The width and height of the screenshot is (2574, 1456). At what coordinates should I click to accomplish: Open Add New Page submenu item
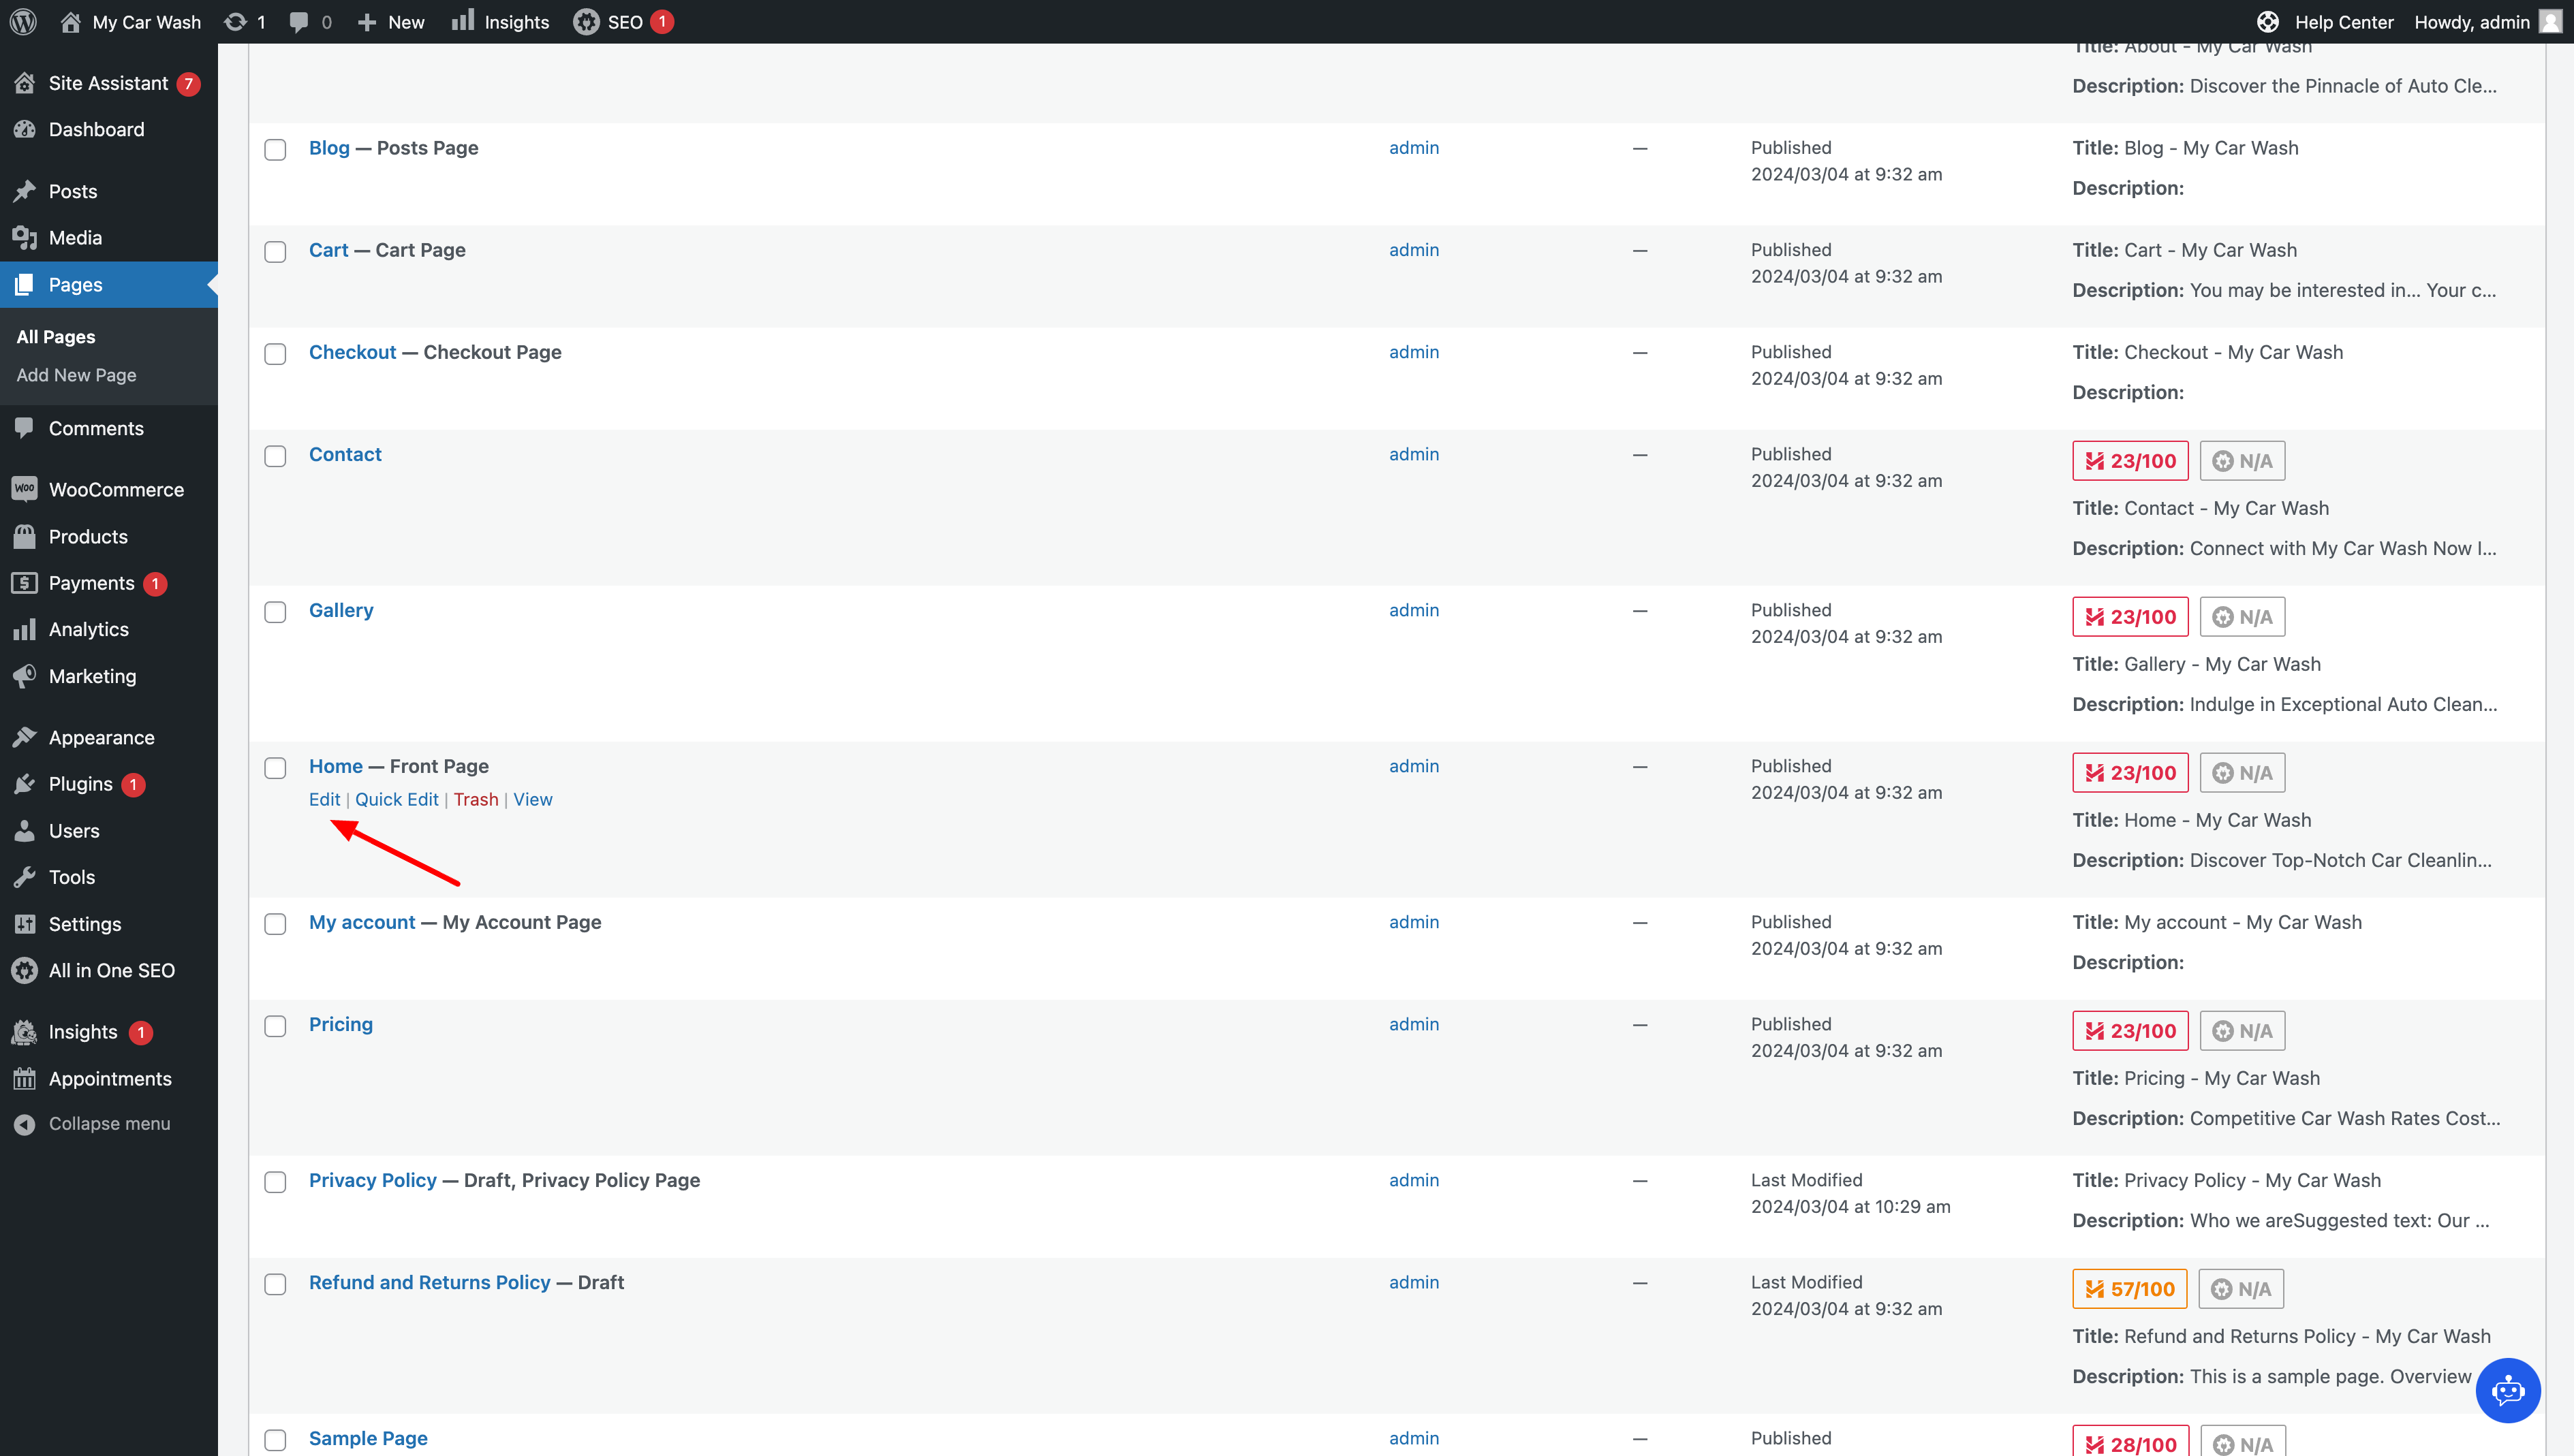(76, 375)
